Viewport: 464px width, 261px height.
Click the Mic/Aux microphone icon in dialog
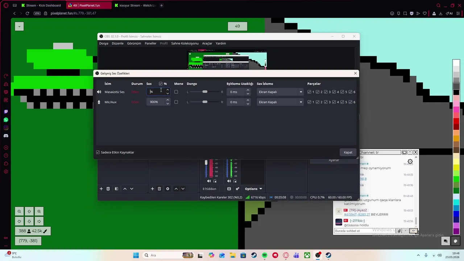coord(99,102)
